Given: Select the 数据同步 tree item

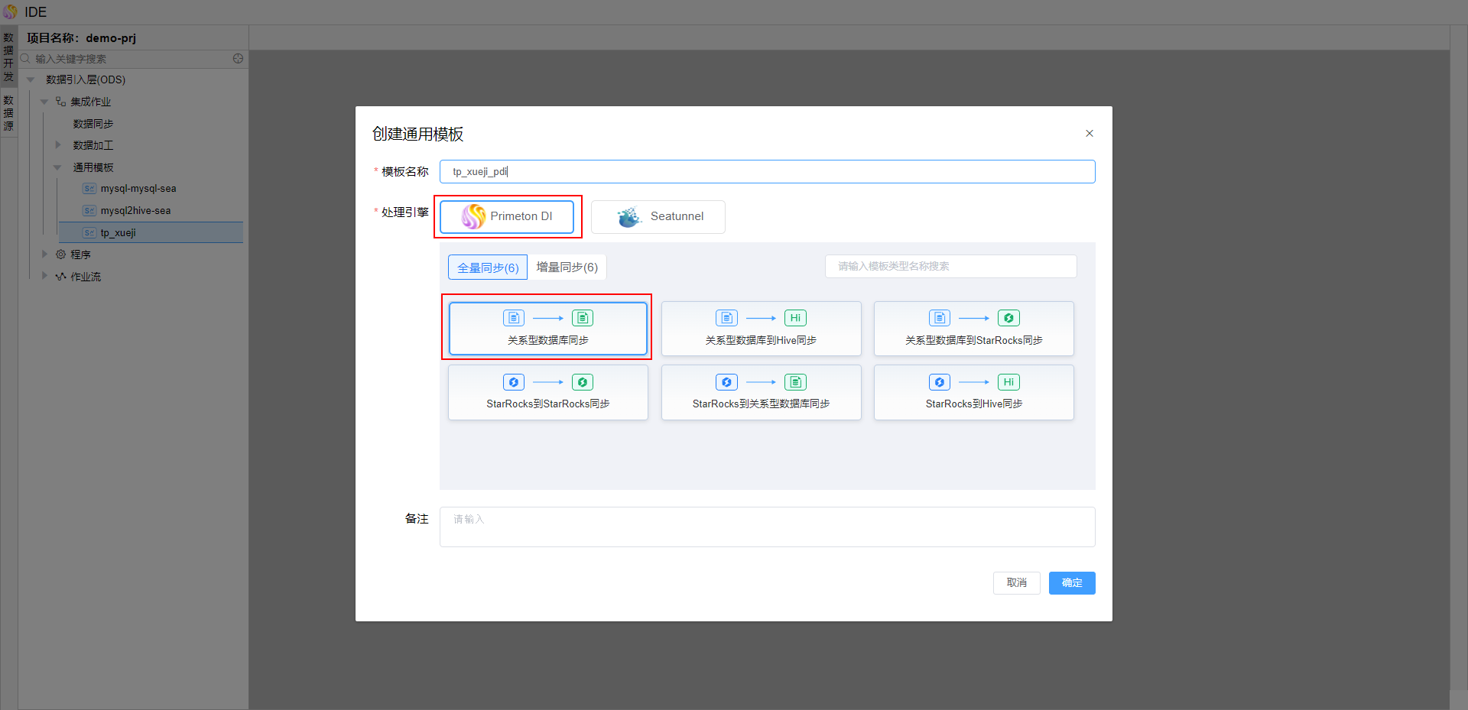Looking at the screenshot, I should [93, 124].
